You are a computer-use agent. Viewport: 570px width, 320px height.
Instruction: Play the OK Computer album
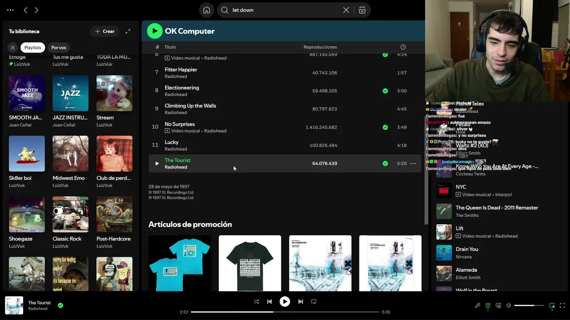tap(155, 31)
